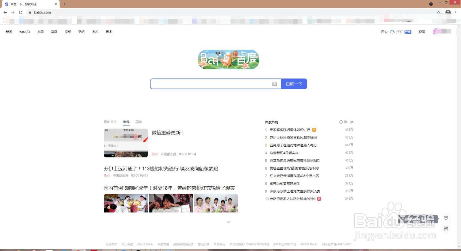
Task: Open the 百度热榜 heading link
Action: pos(272,122)
